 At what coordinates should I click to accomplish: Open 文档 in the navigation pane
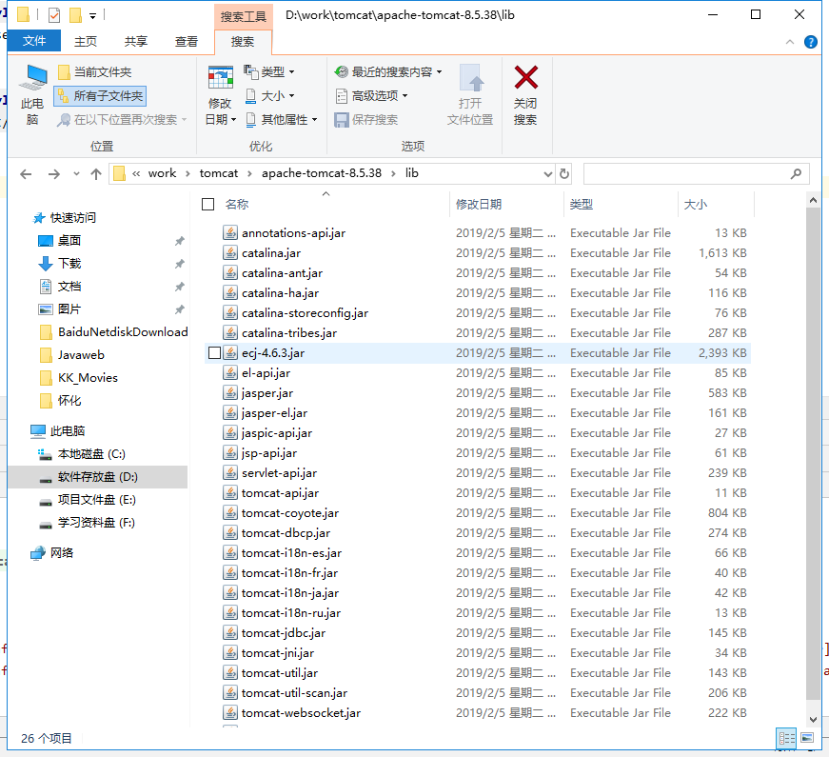[69, 287]
